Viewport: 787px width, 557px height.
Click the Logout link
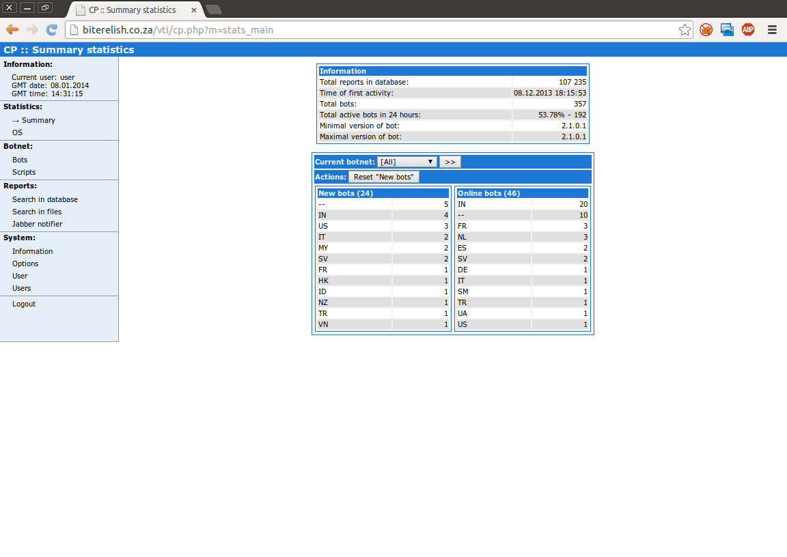24,304
